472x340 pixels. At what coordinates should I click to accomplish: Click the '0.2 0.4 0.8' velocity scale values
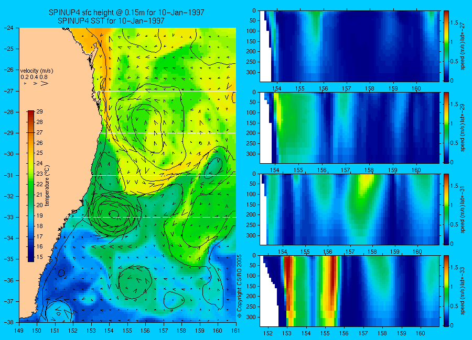[34, 77]
